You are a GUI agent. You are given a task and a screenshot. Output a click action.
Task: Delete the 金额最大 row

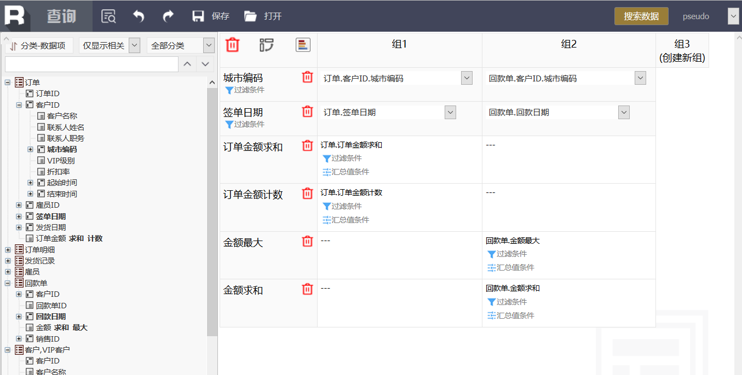click(x=307, y=241)
